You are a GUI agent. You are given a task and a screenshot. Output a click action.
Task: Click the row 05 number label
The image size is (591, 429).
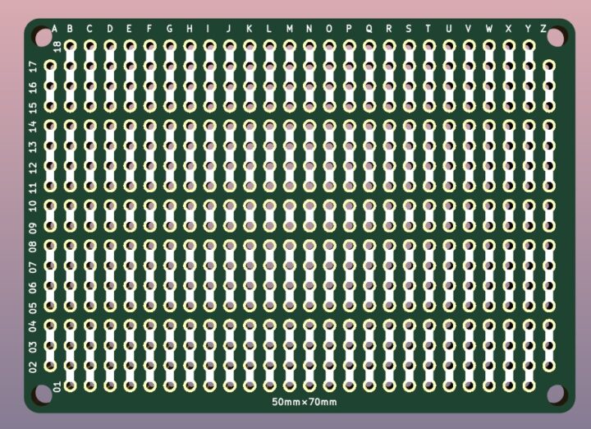(x=34, y=307)
